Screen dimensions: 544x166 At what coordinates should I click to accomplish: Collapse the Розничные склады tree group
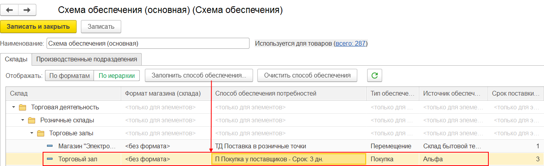23,120
